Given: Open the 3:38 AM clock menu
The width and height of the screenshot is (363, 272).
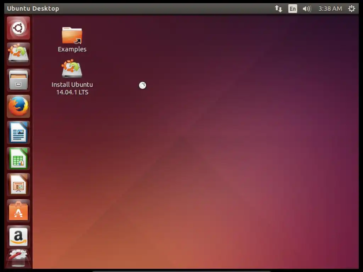Looking at the screenshot, I should click(x=330, y=9).
